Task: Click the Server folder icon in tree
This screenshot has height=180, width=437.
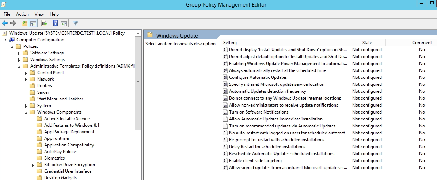Action: 32,92
